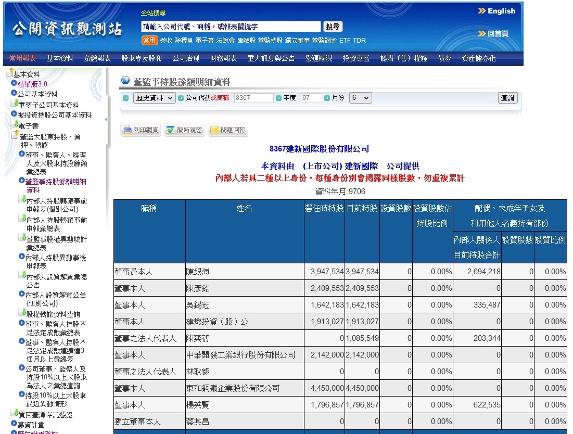Open the 獨立董事 quick link

coord(297,41)
